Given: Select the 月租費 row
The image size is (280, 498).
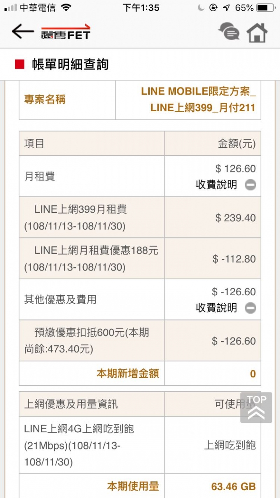Looking at the screenshot, I should [x=140, y=176].
